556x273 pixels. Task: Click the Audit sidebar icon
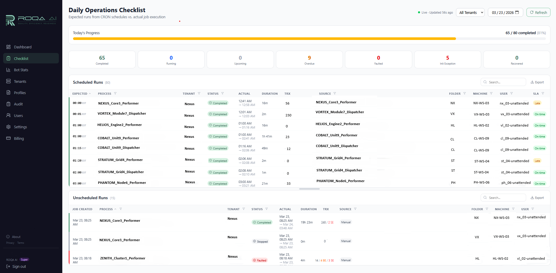[9, 104]
